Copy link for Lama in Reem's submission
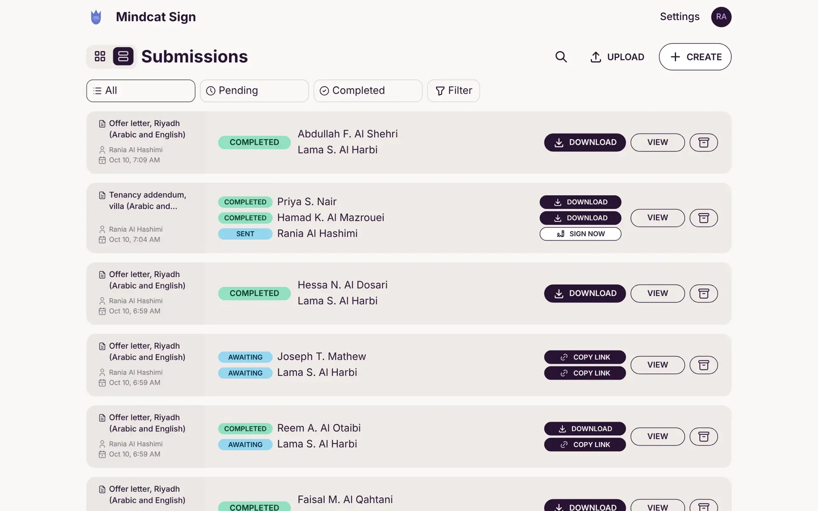Screen dimensions: 818x511 585,445
